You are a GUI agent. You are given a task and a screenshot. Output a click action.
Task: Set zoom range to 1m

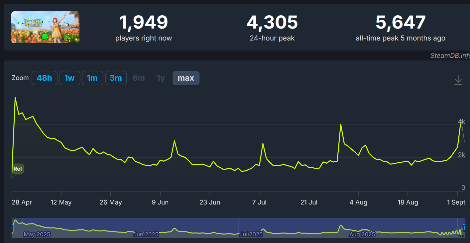tap(92, 78)
